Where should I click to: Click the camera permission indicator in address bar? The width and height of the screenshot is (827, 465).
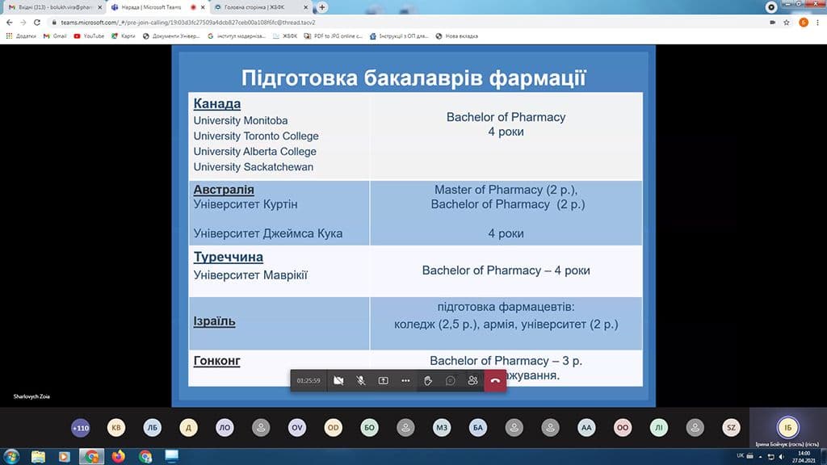(772, 22)
